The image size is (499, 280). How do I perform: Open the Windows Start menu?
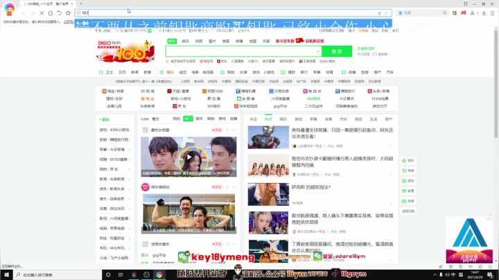[6, 274]
